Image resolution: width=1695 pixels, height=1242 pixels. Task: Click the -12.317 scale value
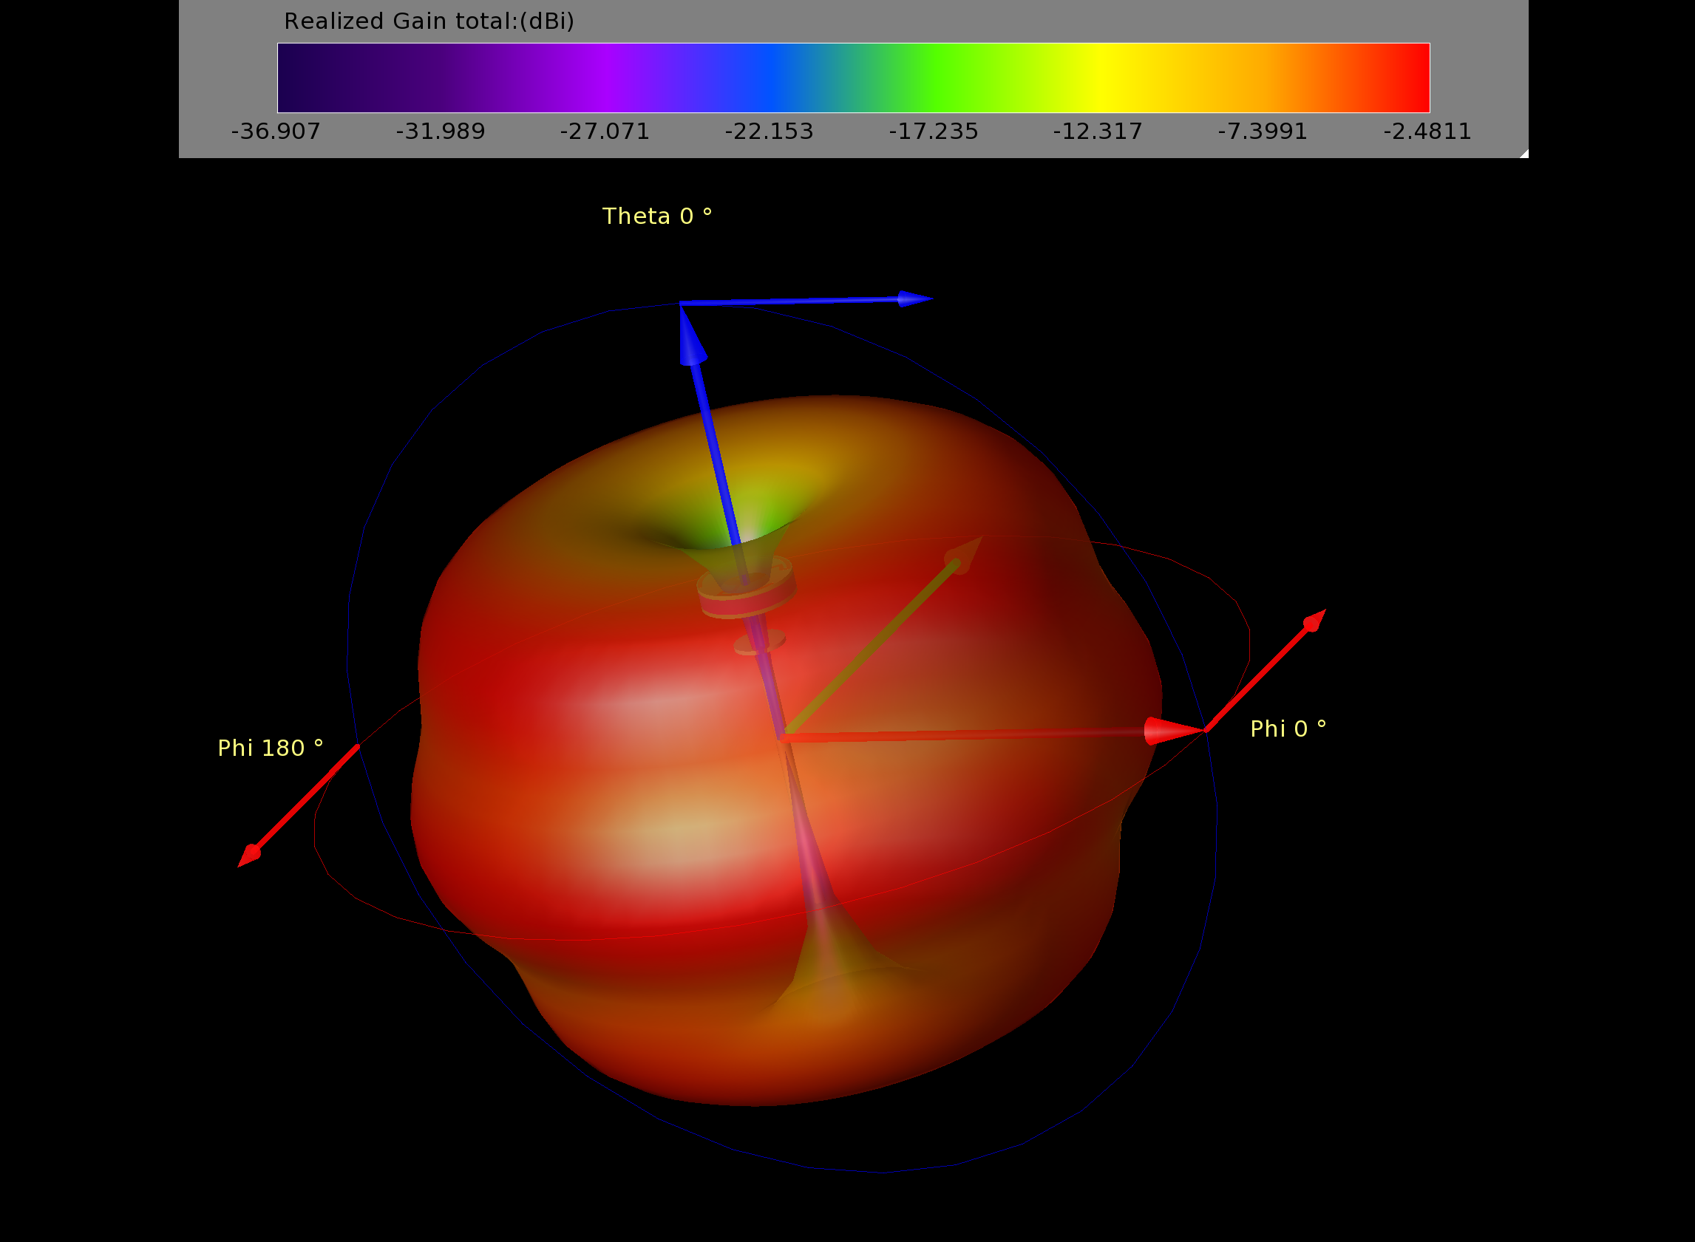(1098, 132)
